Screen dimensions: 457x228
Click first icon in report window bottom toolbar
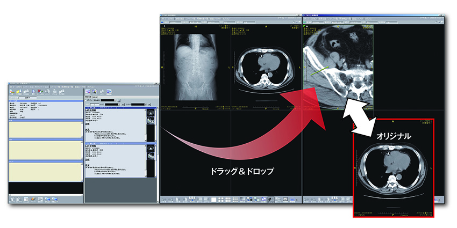coord(13,200)
